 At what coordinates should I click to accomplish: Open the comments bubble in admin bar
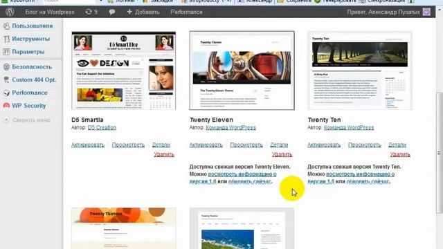coord(112,12)
